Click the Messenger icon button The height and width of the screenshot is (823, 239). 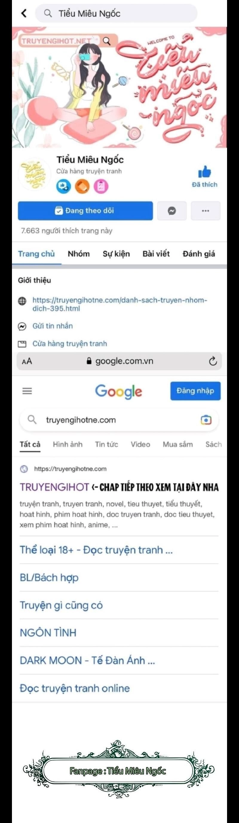172,211
